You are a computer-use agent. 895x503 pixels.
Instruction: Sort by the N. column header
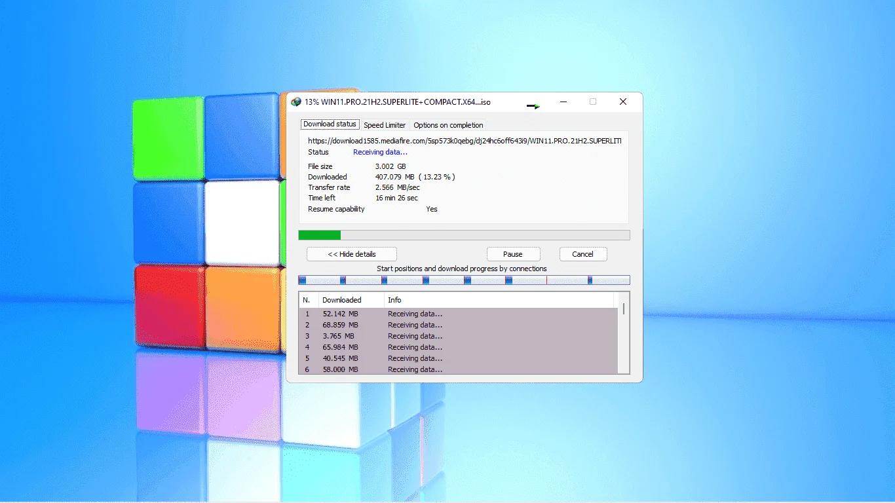(x=309, y=300)
